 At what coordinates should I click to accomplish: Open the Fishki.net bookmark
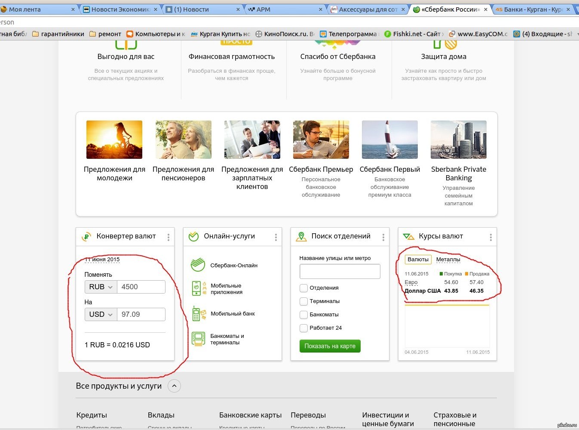[413, 34]
